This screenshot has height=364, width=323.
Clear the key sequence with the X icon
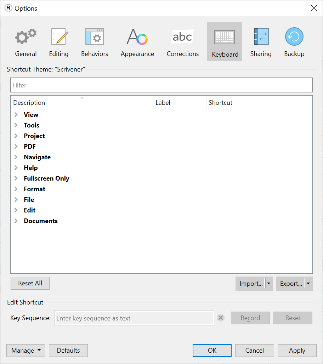pyautogui.click(x=221, y=318)
